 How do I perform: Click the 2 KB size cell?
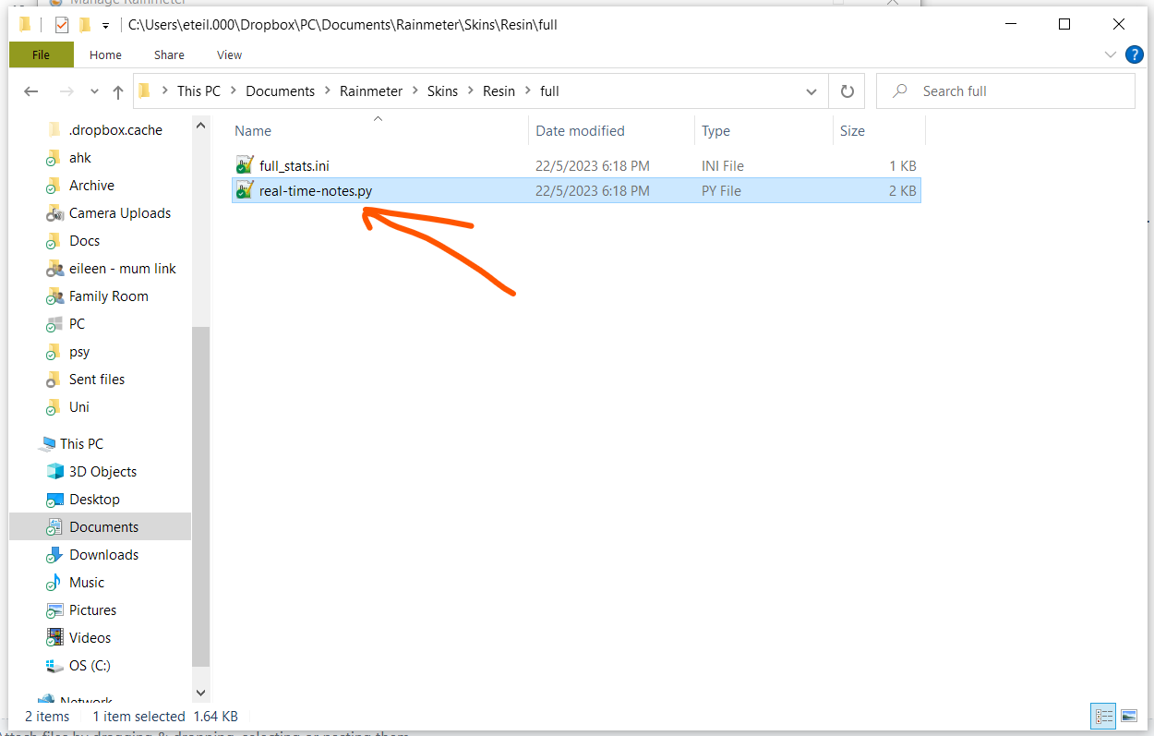[x=902, y=191]
